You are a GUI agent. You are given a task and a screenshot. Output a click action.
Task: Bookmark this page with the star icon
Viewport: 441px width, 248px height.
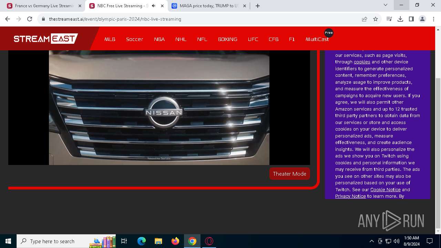point(376,19)
